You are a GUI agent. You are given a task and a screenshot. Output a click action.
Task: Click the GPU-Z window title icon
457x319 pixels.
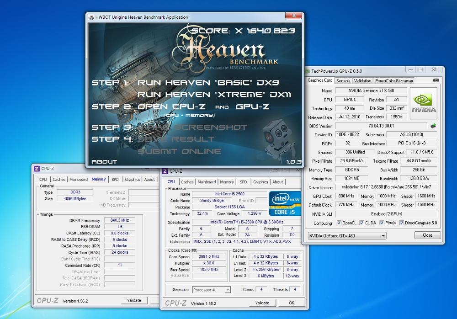(x=308, y=71)
